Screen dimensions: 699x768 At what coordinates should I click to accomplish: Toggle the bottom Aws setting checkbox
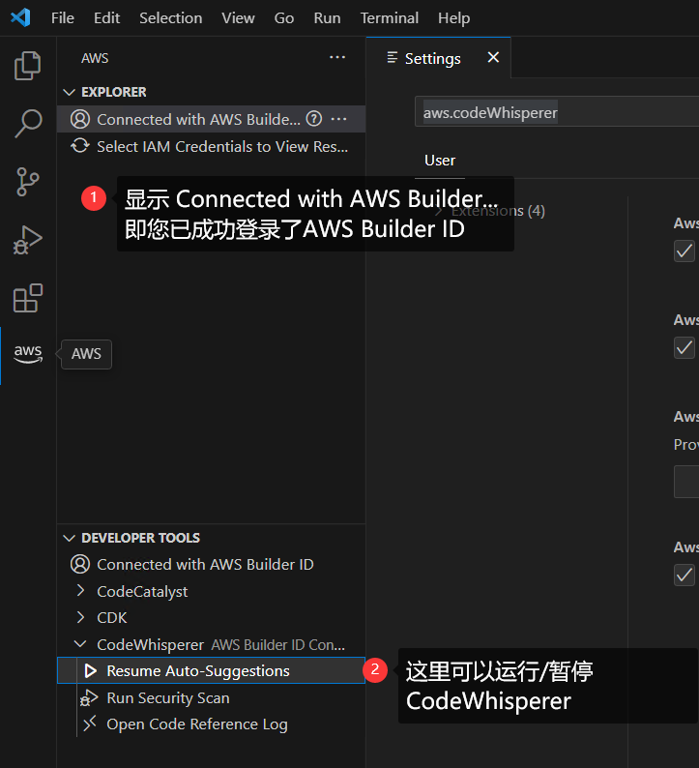684,575
